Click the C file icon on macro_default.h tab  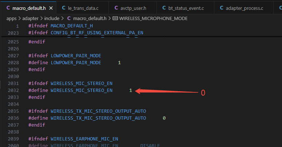pos(8,8)
